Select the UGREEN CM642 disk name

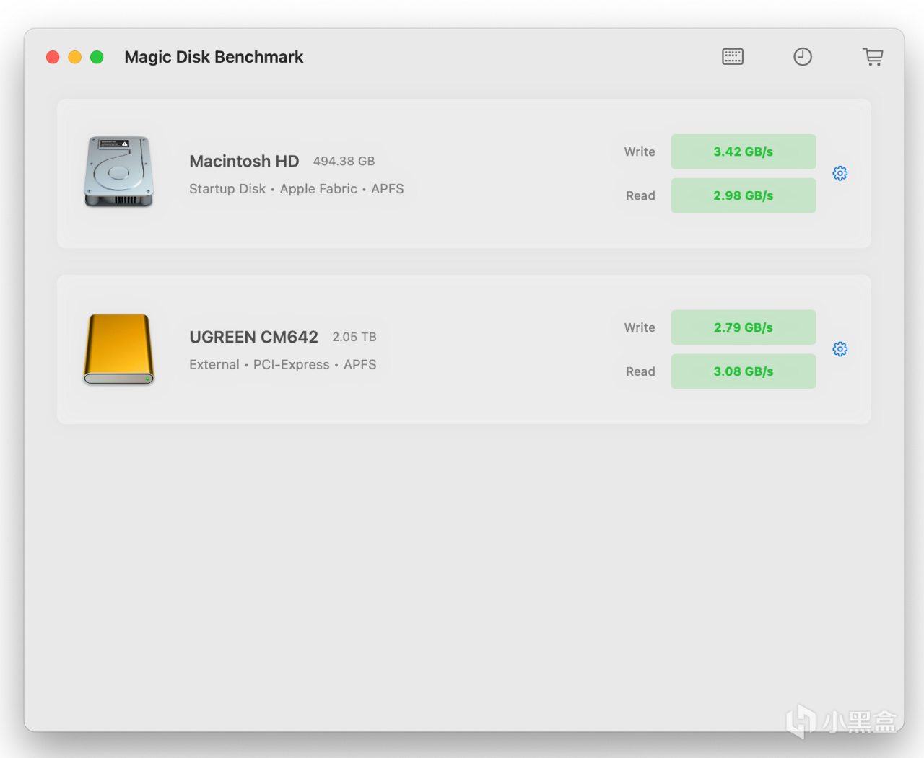[x=253, y=338]
